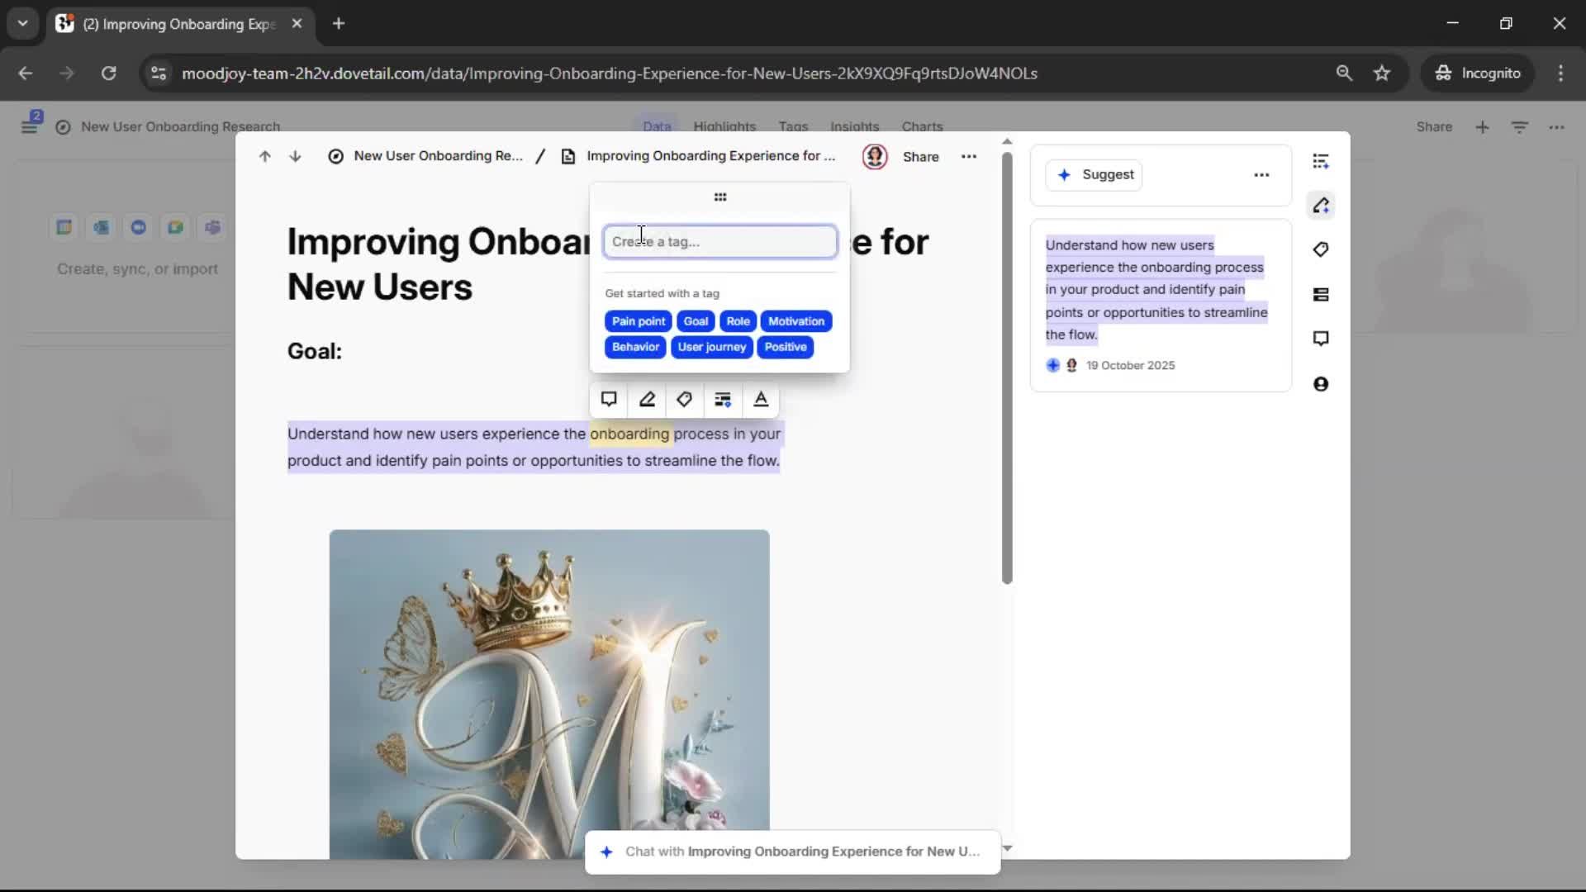
Task: Switch to the Insights tab
Action: pos(854,126)
